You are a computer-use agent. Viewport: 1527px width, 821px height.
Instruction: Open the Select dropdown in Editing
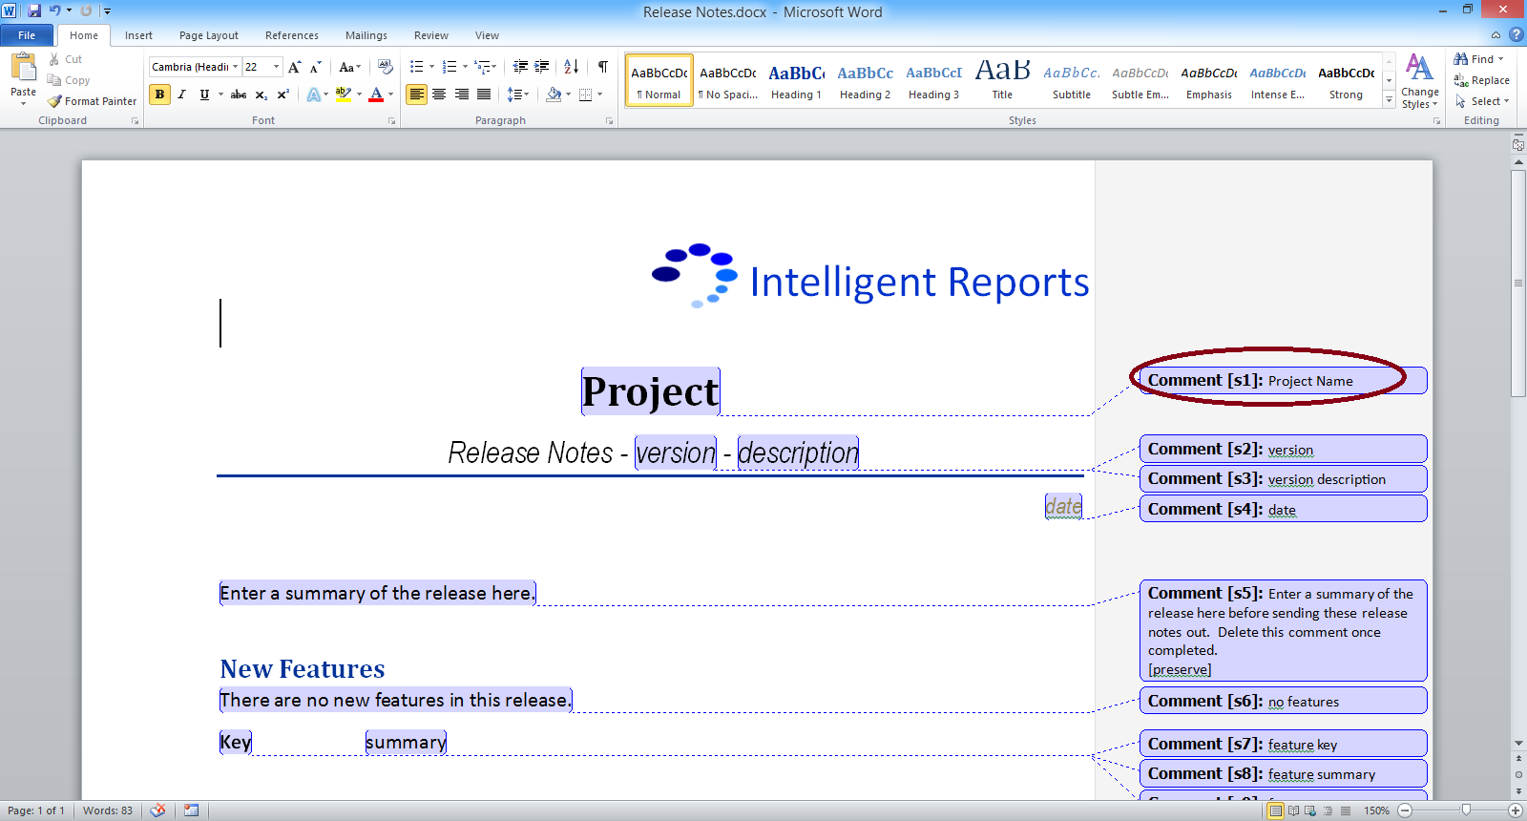click(x=1482, y=101)
